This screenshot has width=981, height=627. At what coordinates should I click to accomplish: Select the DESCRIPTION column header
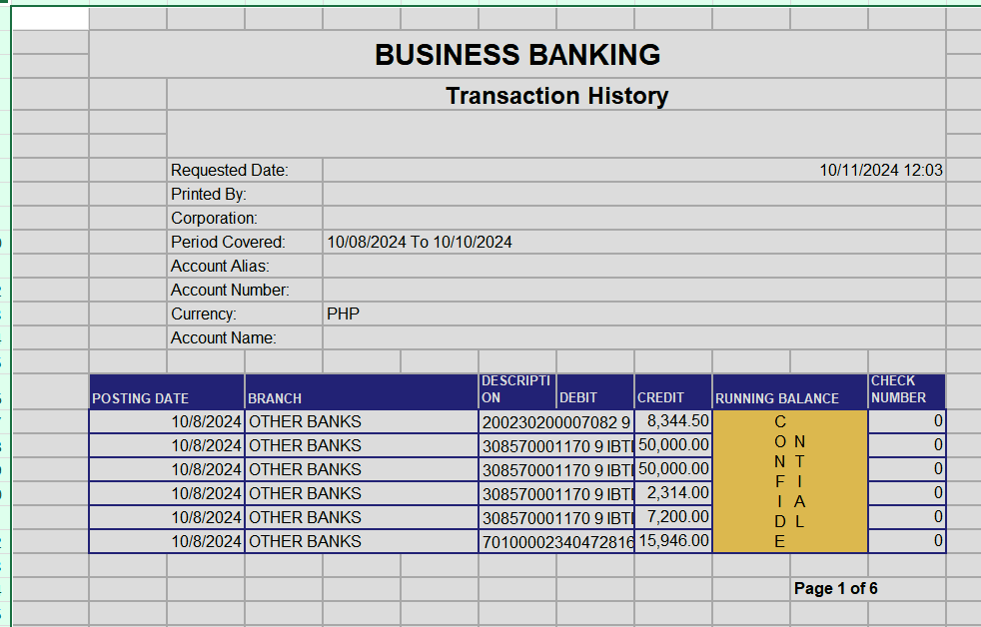516,392
